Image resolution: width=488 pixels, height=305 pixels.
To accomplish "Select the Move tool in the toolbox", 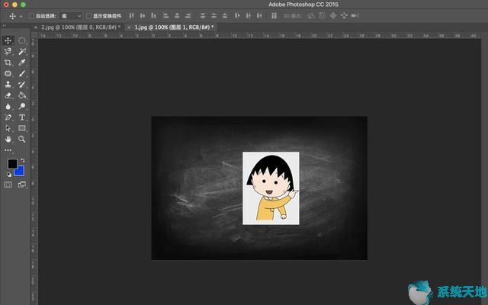I will point(8,40).
